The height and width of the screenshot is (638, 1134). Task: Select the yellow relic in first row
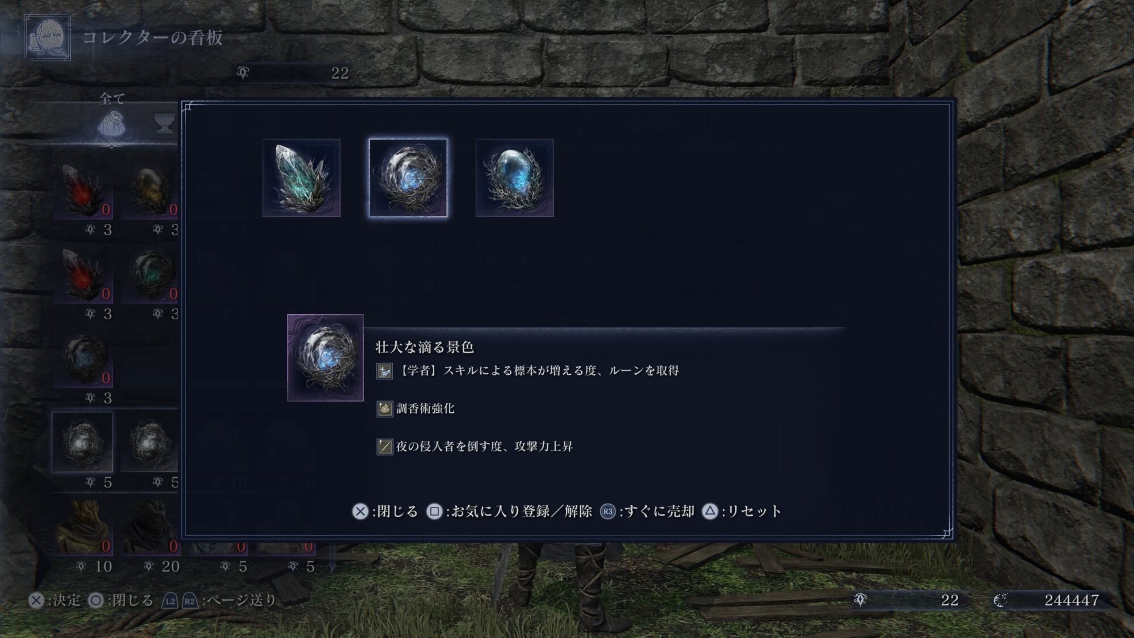click(x=150, y=191)
